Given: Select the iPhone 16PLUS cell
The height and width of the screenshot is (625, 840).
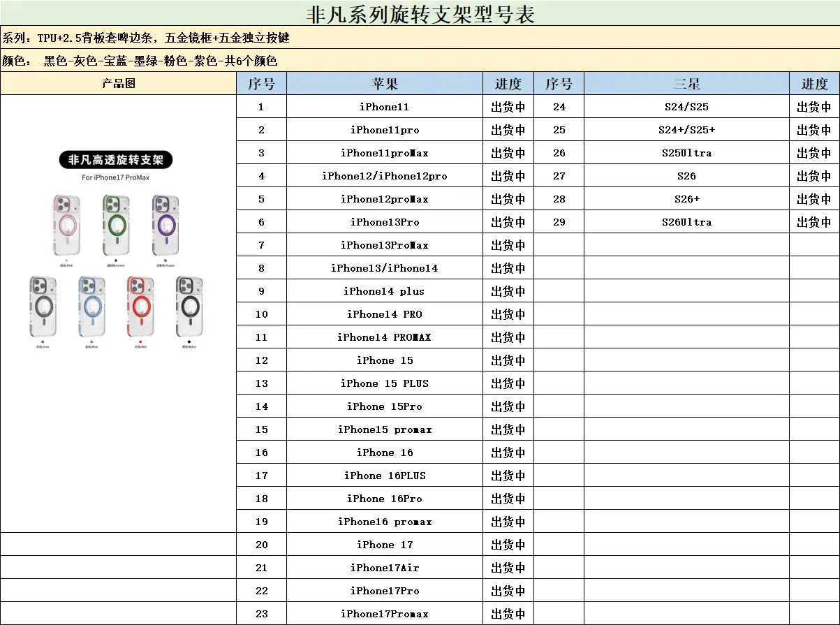Looking at the screenshot, I should [385, 476].
